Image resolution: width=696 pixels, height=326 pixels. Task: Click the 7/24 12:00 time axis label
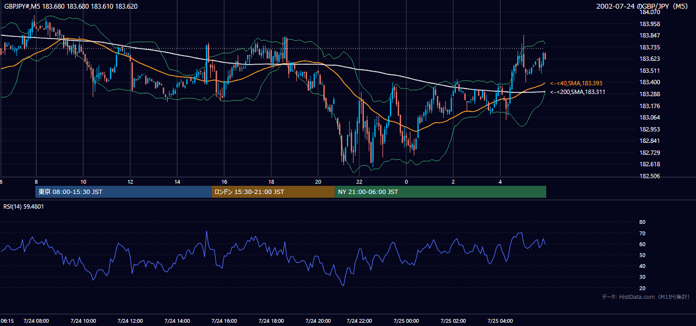point(130,321)
